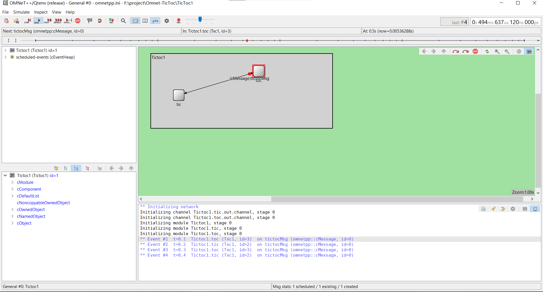Viewport: 543px width, 292px height.
Task: Expand the cNamedObject group
Action: click(12, 216)
